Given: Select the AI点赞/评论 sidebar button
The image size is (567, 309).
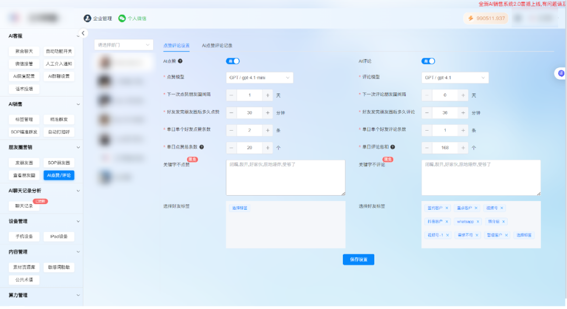Looking at the screenshot, I should click(59, 175).
